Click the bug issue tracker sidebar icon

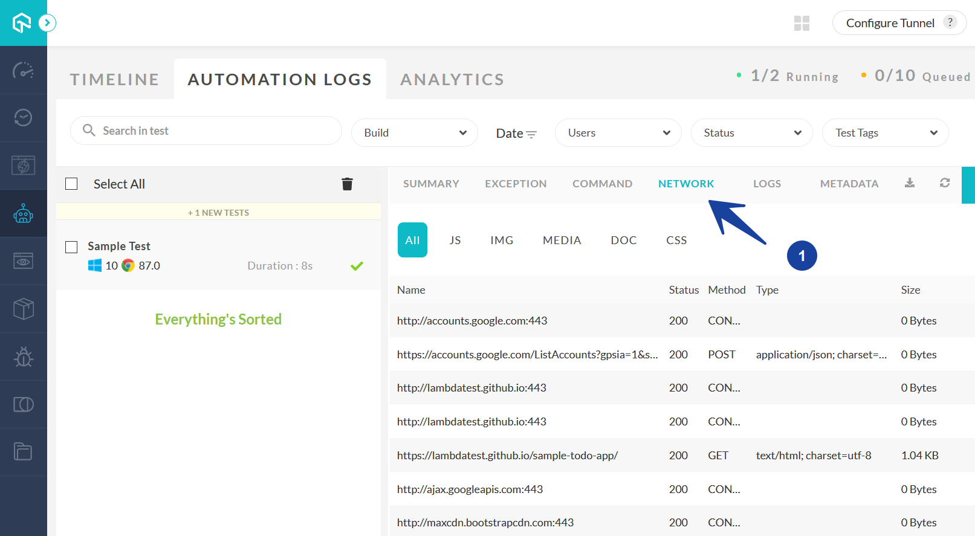(x=23, y=357)
